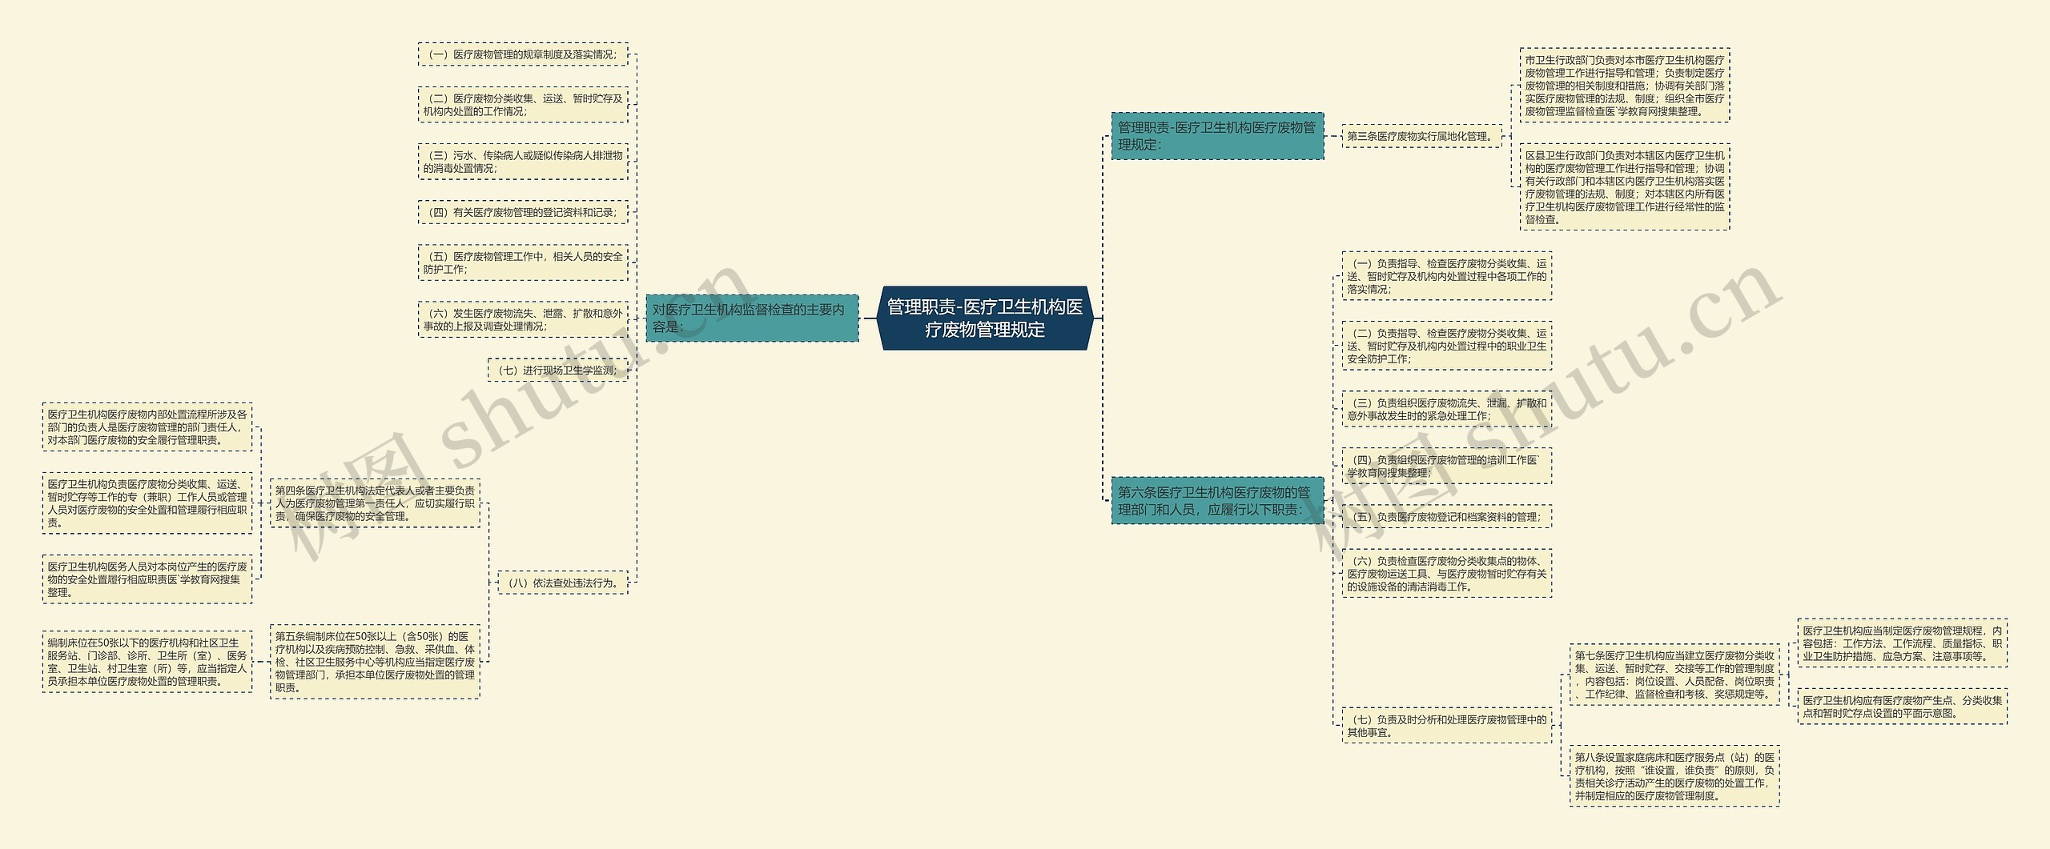The width and height of the screenshot is (2050, 849).
Task: Select node (三) 污水、传染病人排泄物消毒处置
Action: (522, 162)
